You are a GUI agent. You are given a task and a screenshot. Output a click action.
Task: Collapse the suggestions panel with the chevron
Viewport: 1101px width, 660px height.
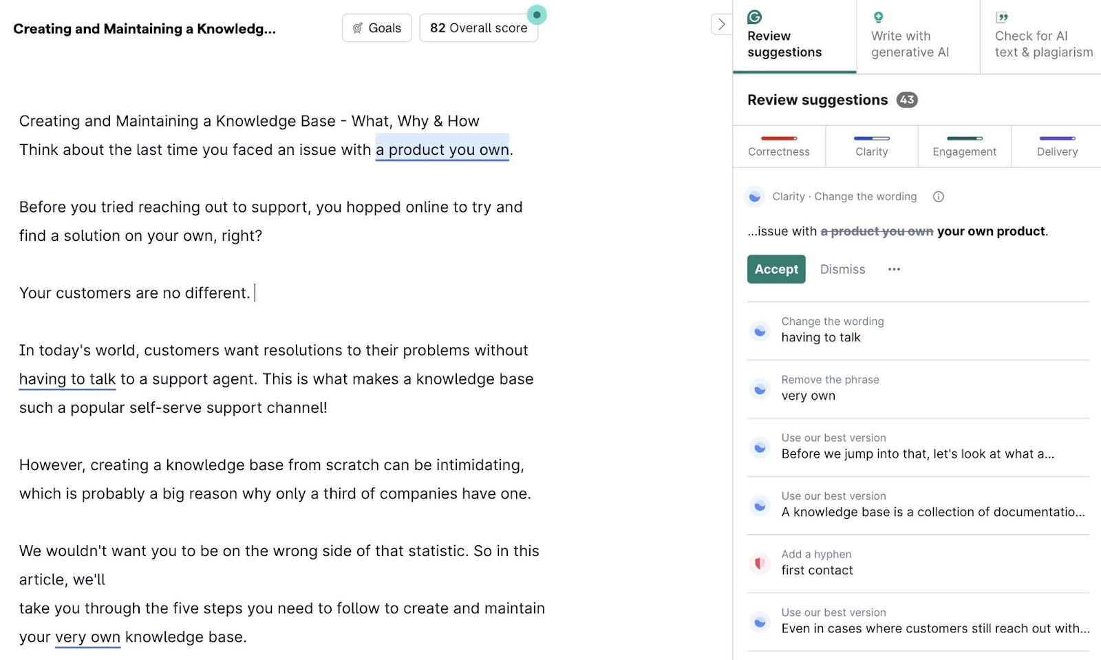coord(721,23)
